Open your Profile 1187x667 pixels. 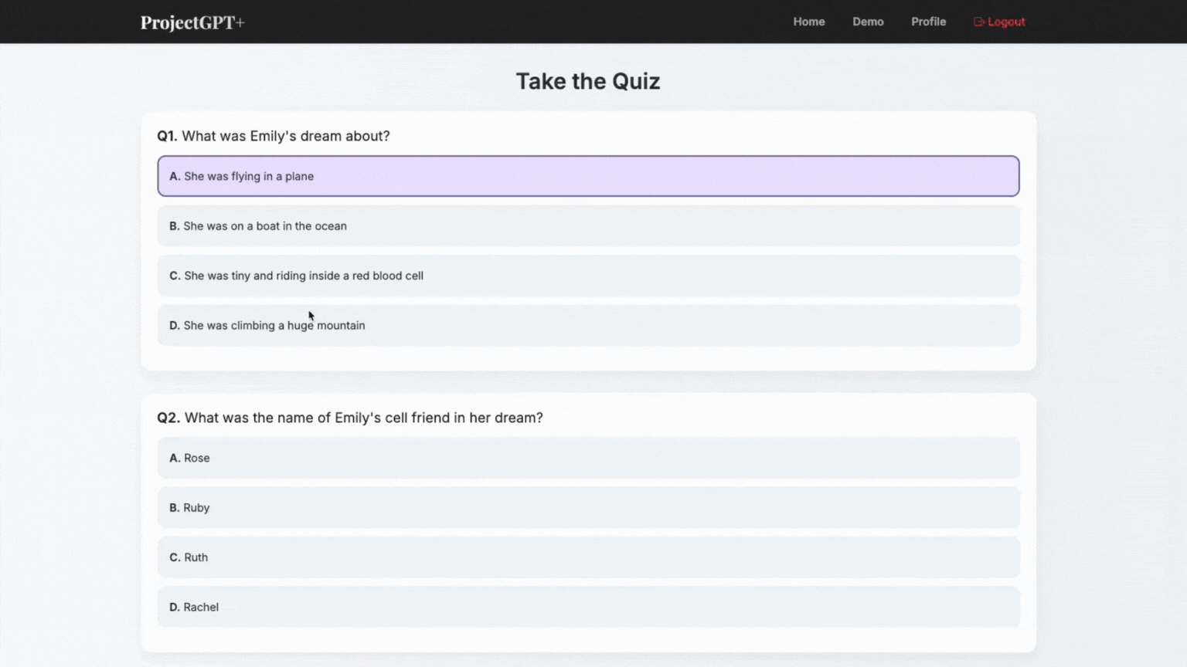(x=928, y=22)
